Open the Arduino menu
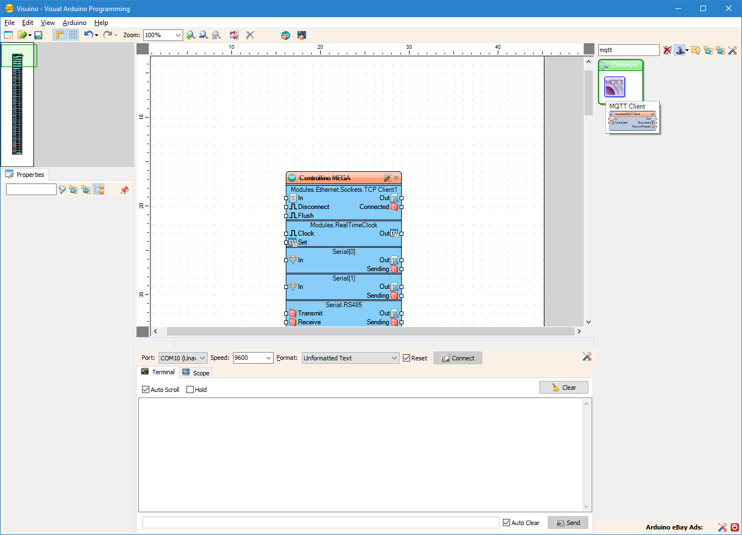The width and height of the screenshot is (742, 535). pos(74,23)
